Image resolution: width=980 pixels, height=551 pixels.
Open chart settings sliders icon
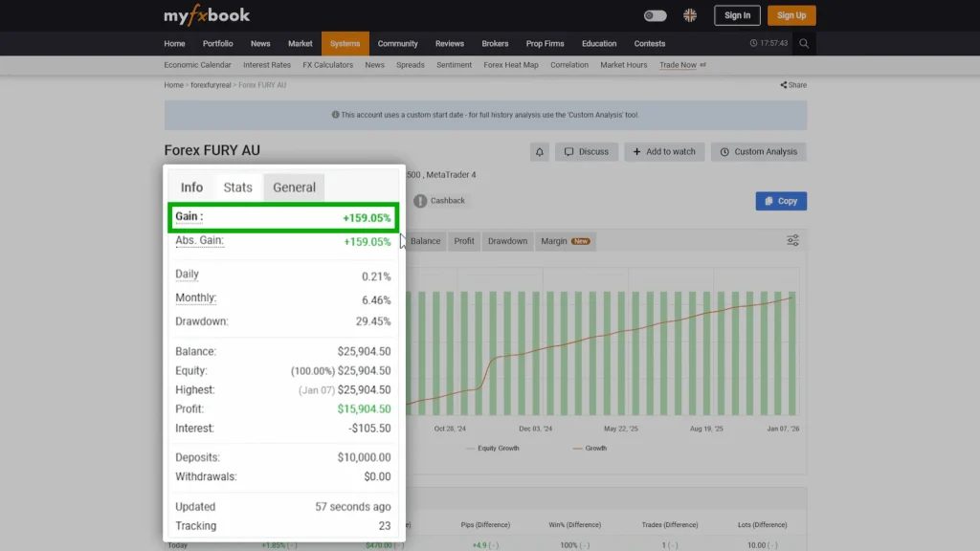[x=792, y=240]
